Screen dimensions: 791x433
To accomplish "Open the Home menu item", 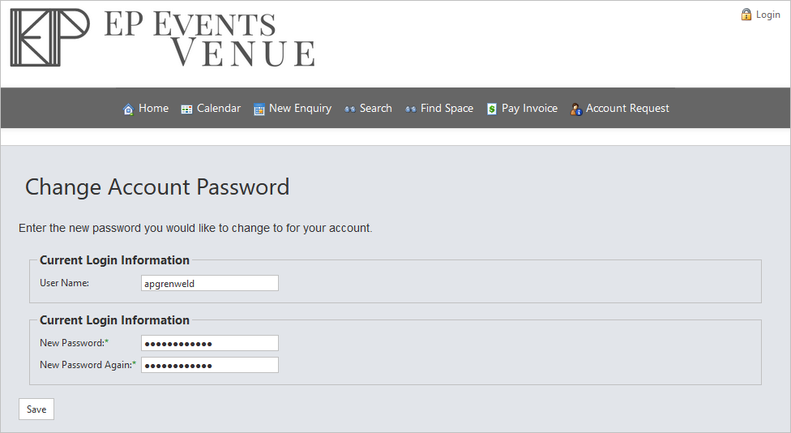I will click(153, 109).
